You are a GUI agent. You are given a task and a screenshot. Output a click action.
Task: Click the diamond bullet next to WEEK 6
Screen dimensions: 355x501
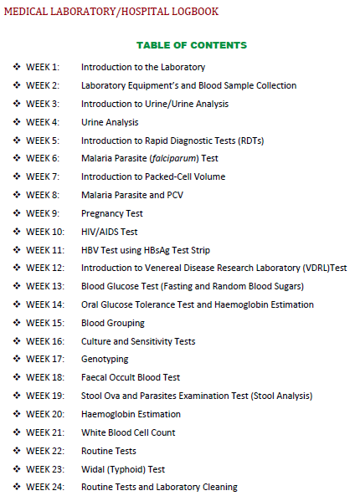coord(17,158)
